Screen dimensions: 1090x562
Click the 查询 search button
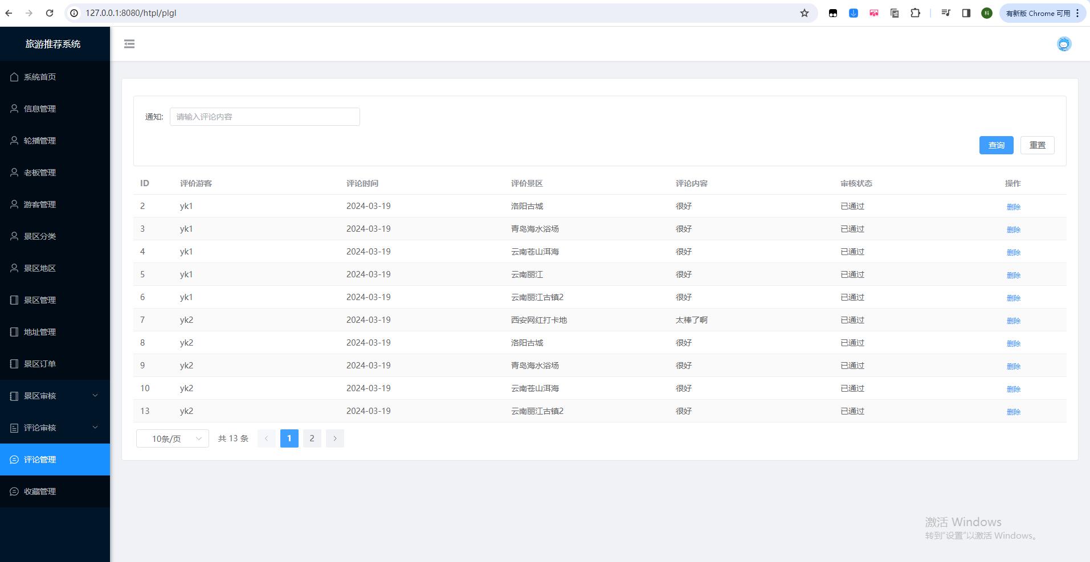(x=996, y=145)
